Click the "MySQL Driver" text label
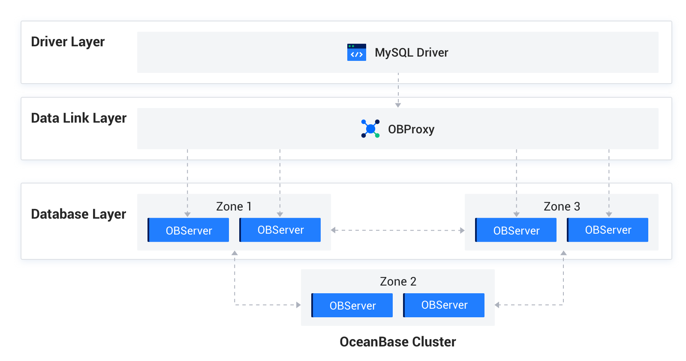Screen dimensions: 686x361 (411, 52)
